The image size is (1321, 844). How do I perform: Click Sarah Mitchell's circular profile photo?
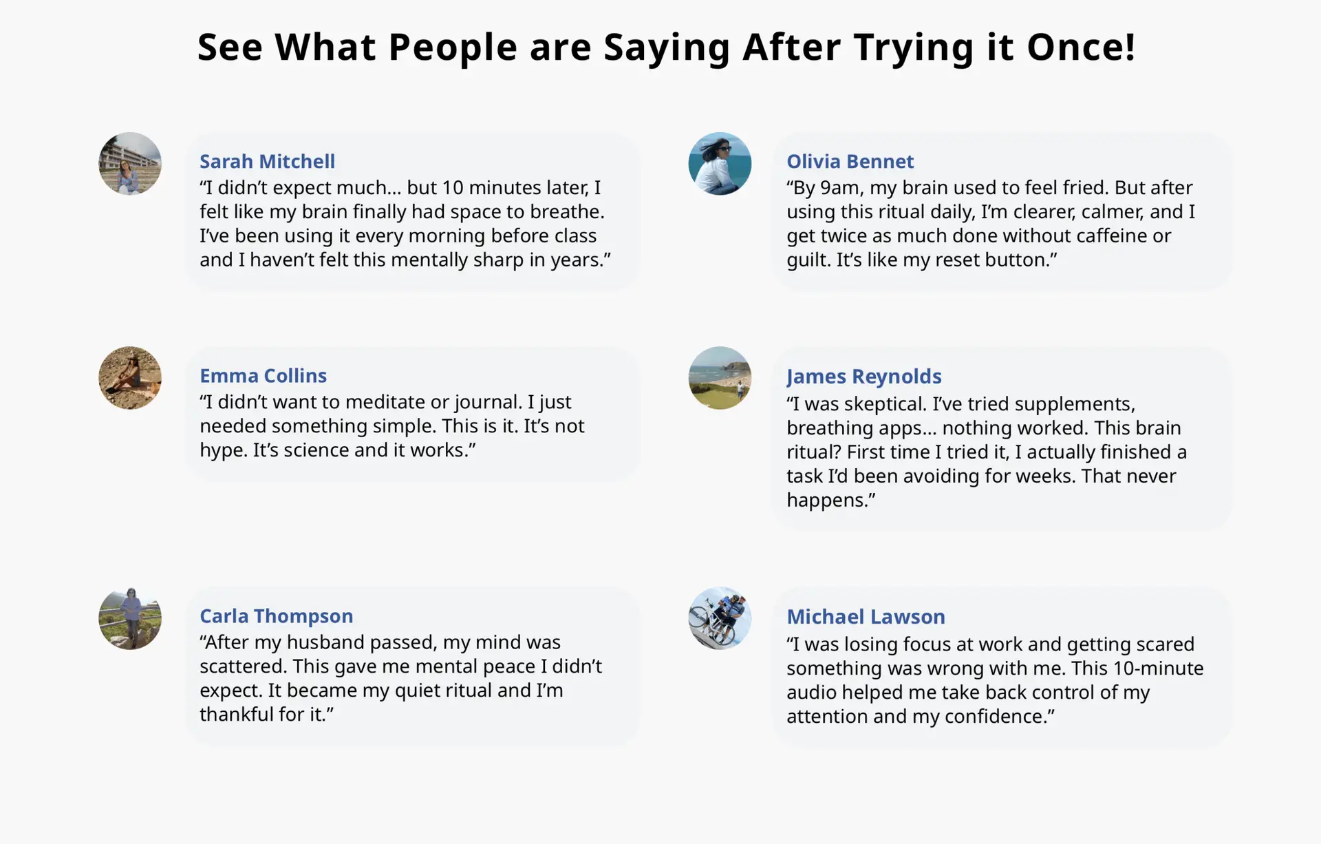coord(130,164)
